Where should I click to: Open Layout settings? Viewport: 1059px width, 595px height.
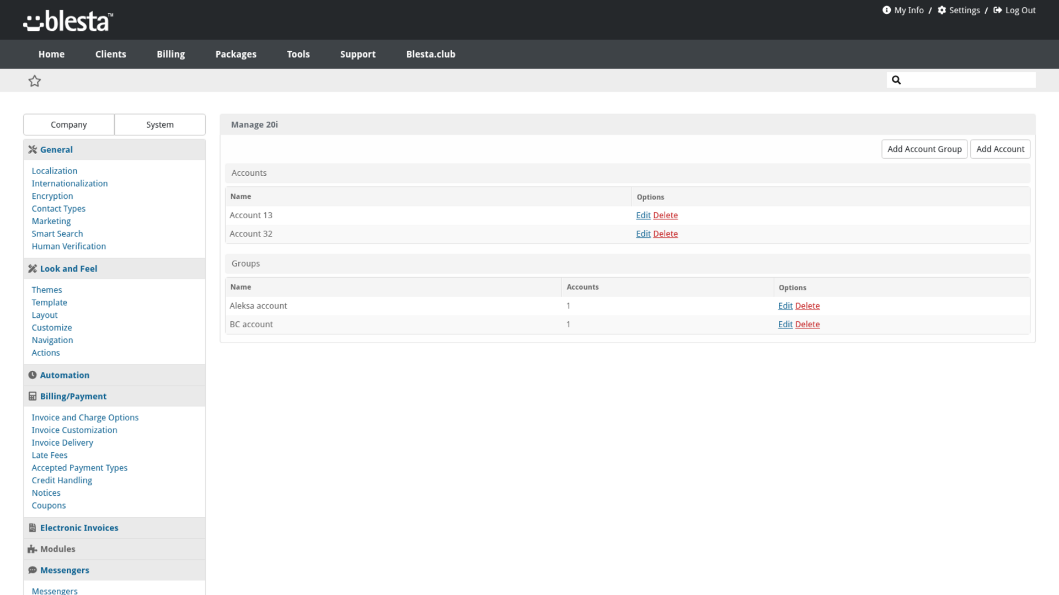point(45,315)
